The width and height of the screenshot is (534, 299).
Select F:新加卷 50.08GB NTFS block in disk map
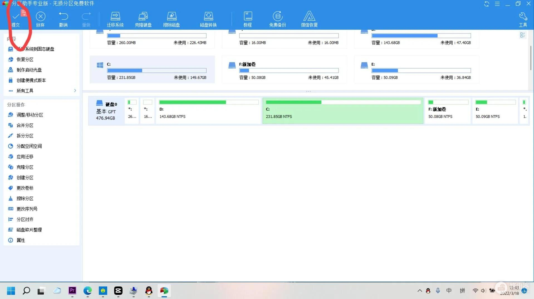pyautogui.click(x=448, y=111)
